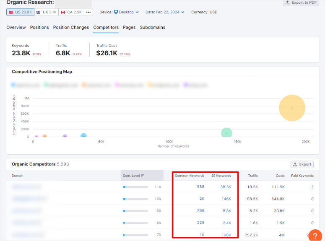Click the blue bubble on the positioning map
The image size is (325, 241).
pos(83,135)
